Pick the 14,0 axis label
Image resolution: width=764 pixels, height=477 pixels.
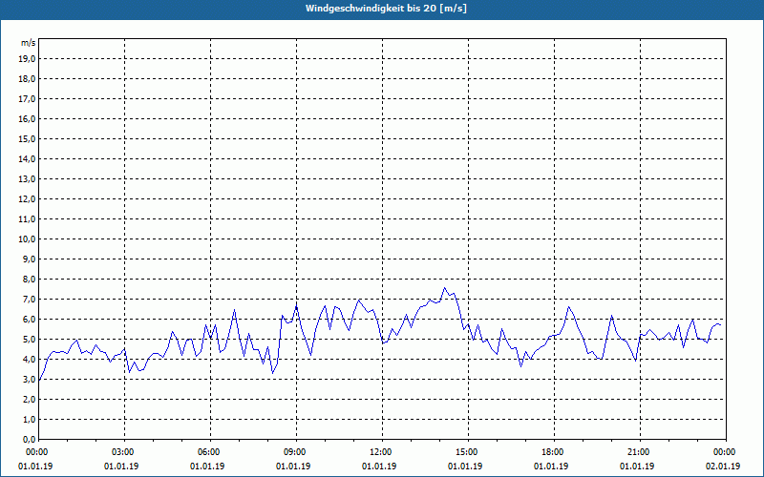(27, 158)
